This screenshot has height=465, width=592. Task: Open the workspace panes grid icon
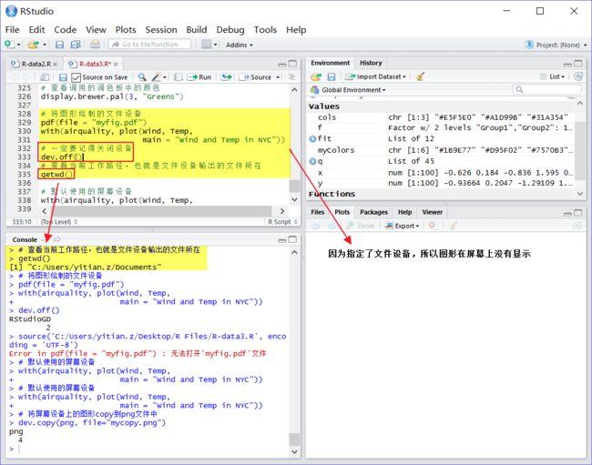click(x=206, y=45)
